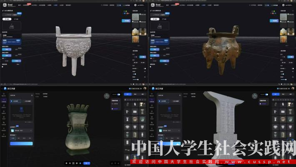Select highlighted sidebar item in bronze vase window

tap(4, 101)
